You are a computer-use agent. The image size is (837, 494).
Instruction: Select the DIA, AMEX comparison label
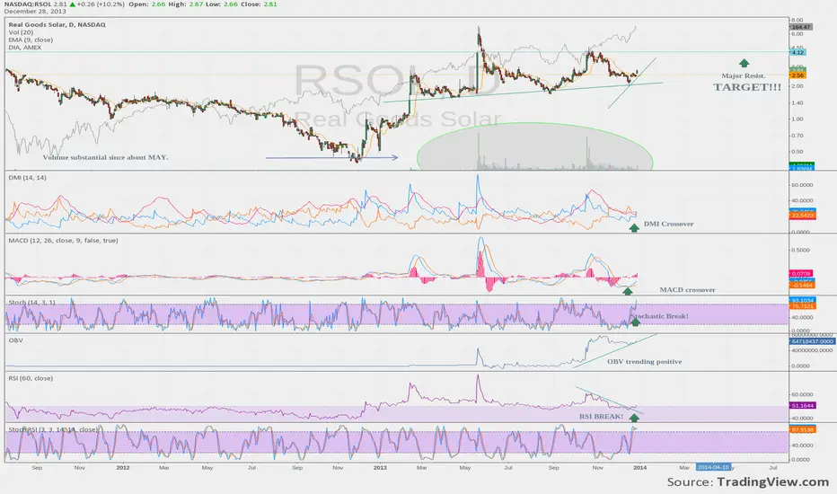tap(24, 47)
